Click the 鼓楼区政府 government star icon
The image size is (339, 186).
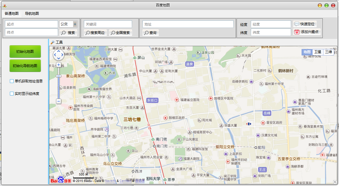tap(165, 118)
